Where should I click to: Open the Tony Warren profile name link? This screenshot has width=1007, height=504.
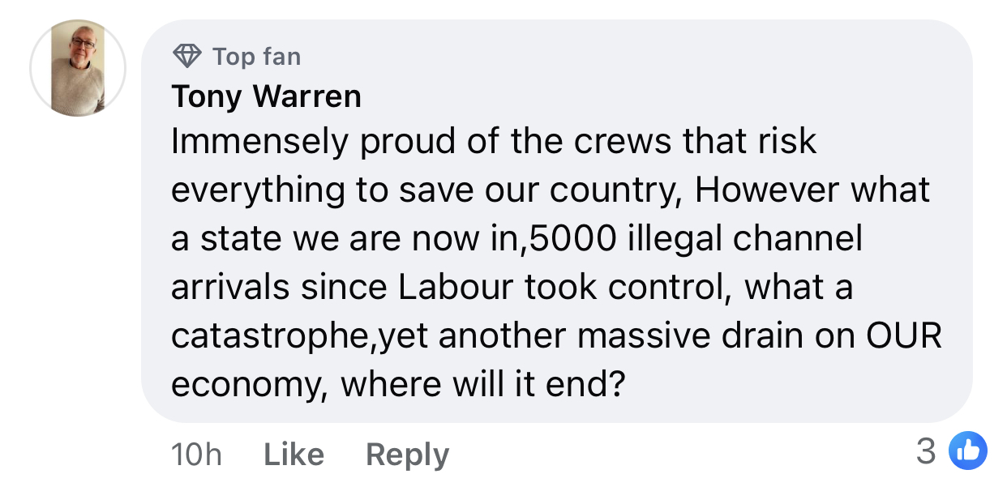point(266,96)
